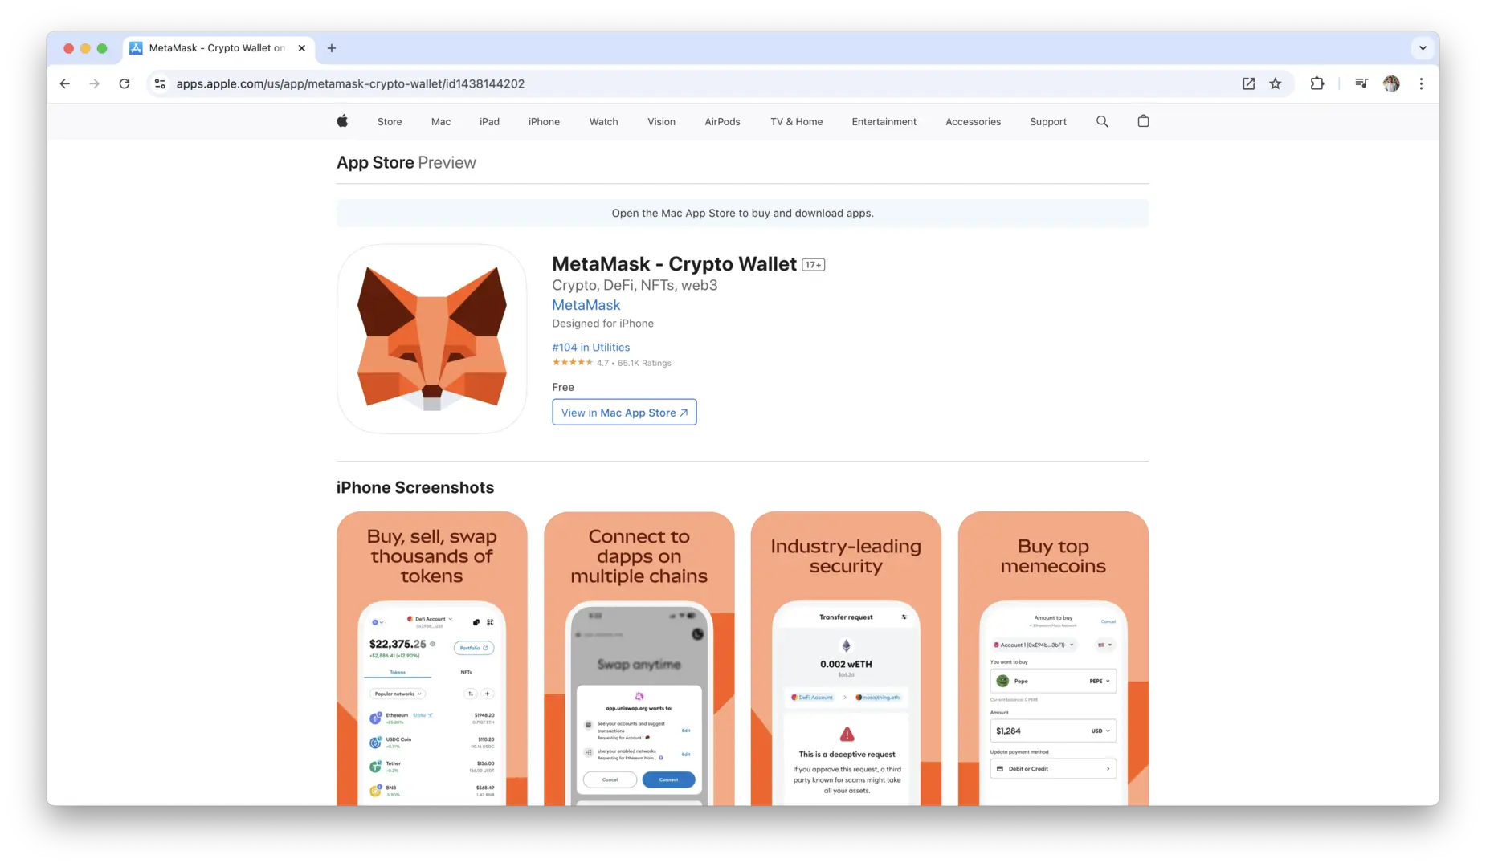Image resolution: width=1486 pixels, height=867 pixels.
Task: Open the iPhone menu item
Action: (x=544, y=122)
